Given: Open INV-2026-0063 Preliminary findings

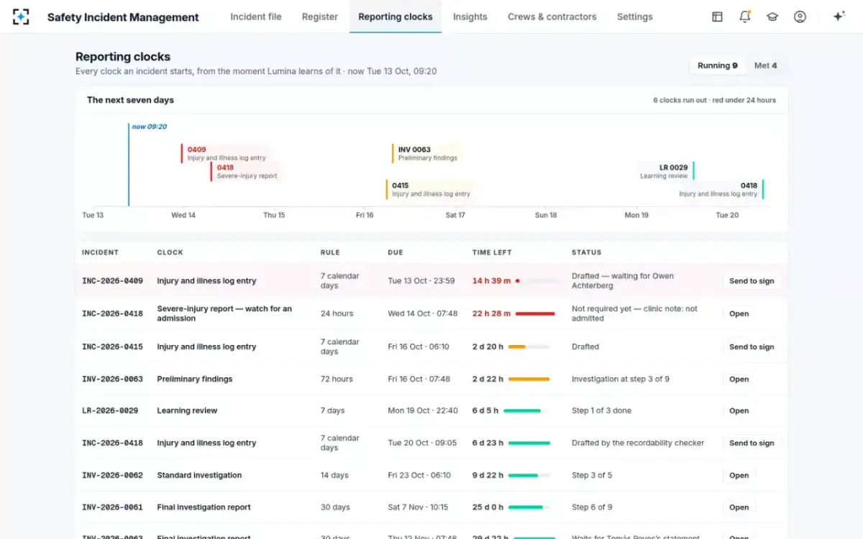Looking at the screenshot, I should (739, 379).
